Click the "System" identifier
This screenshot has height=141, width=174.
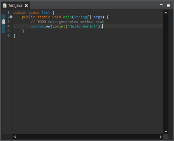[37, 26]
